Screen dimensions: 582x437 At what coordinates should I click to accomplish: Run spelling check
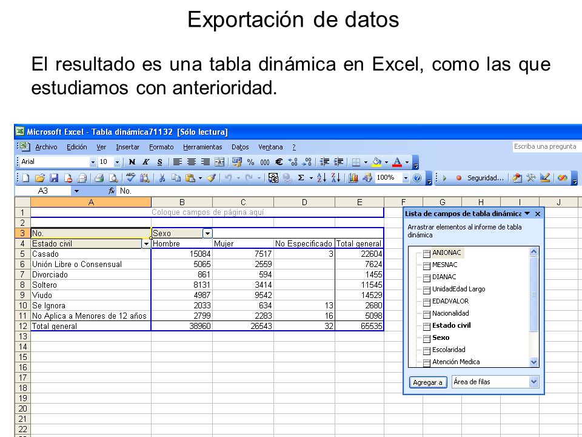point(130,178)
